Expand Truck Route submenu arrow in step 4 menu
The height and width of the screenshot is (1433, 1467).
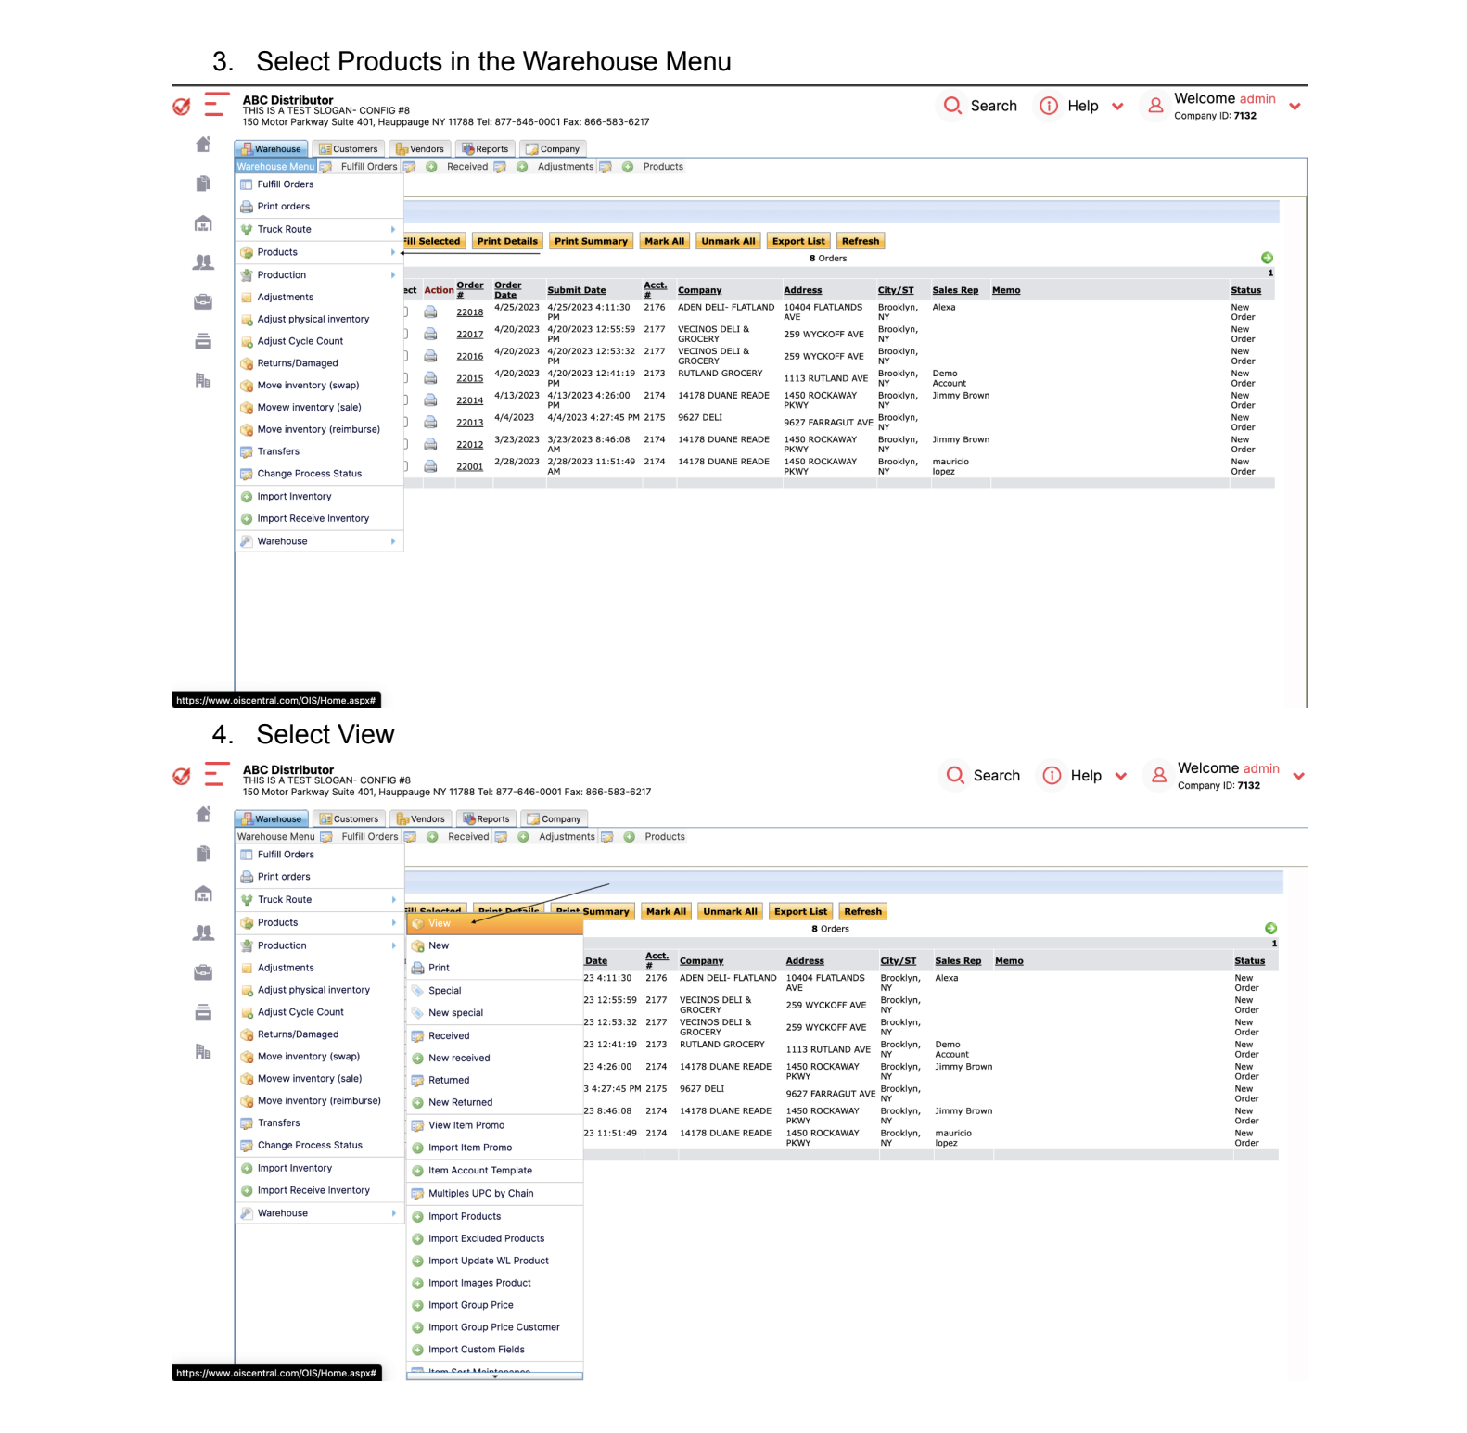pos(393,899)
